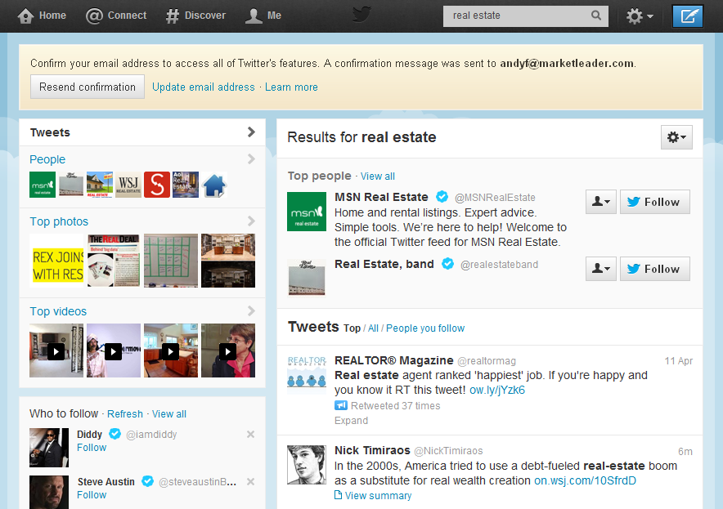Open the Real Estate, band profile name
Image resolution: width=723 pixels, height=509 pixels.
tap(384, 264)
